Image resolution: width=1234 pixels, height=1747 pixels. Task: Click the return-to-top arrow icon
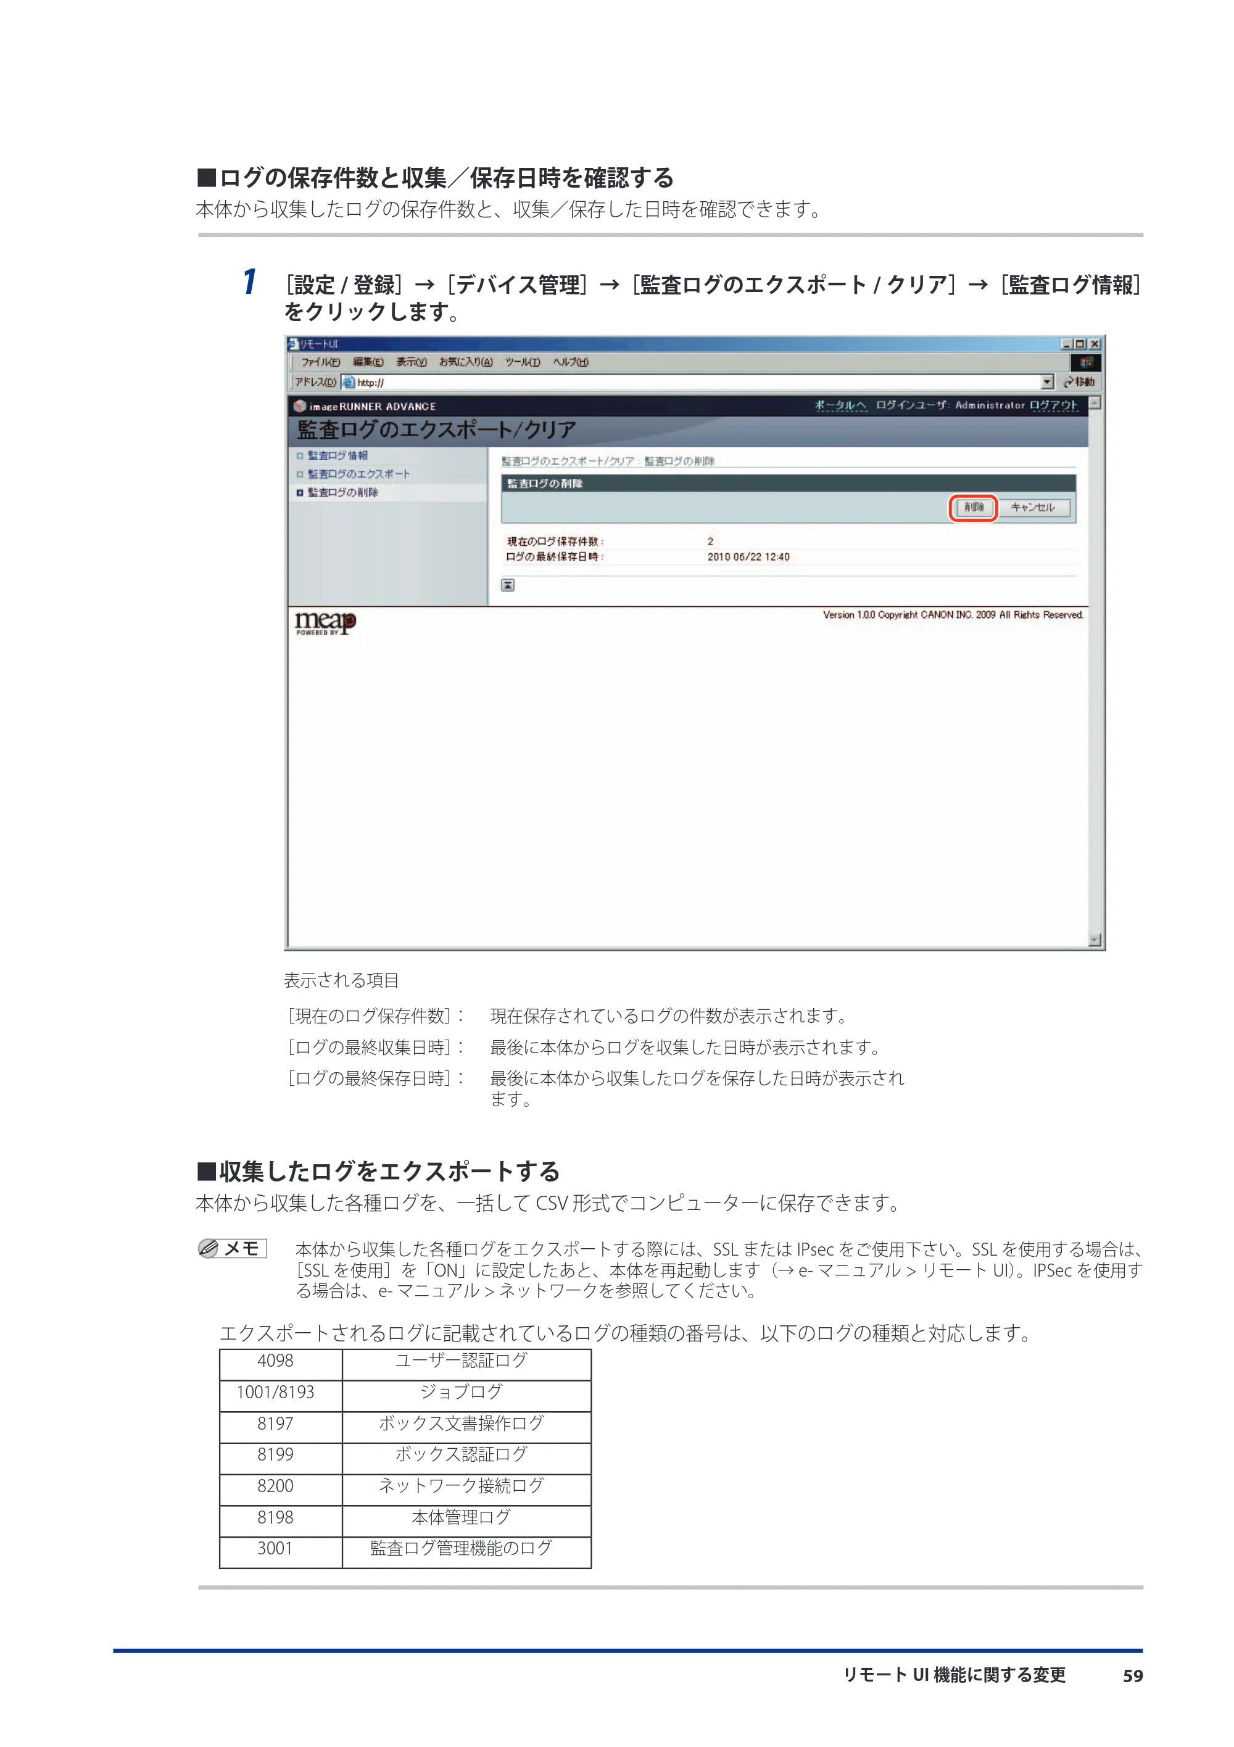tap(508, 585)
